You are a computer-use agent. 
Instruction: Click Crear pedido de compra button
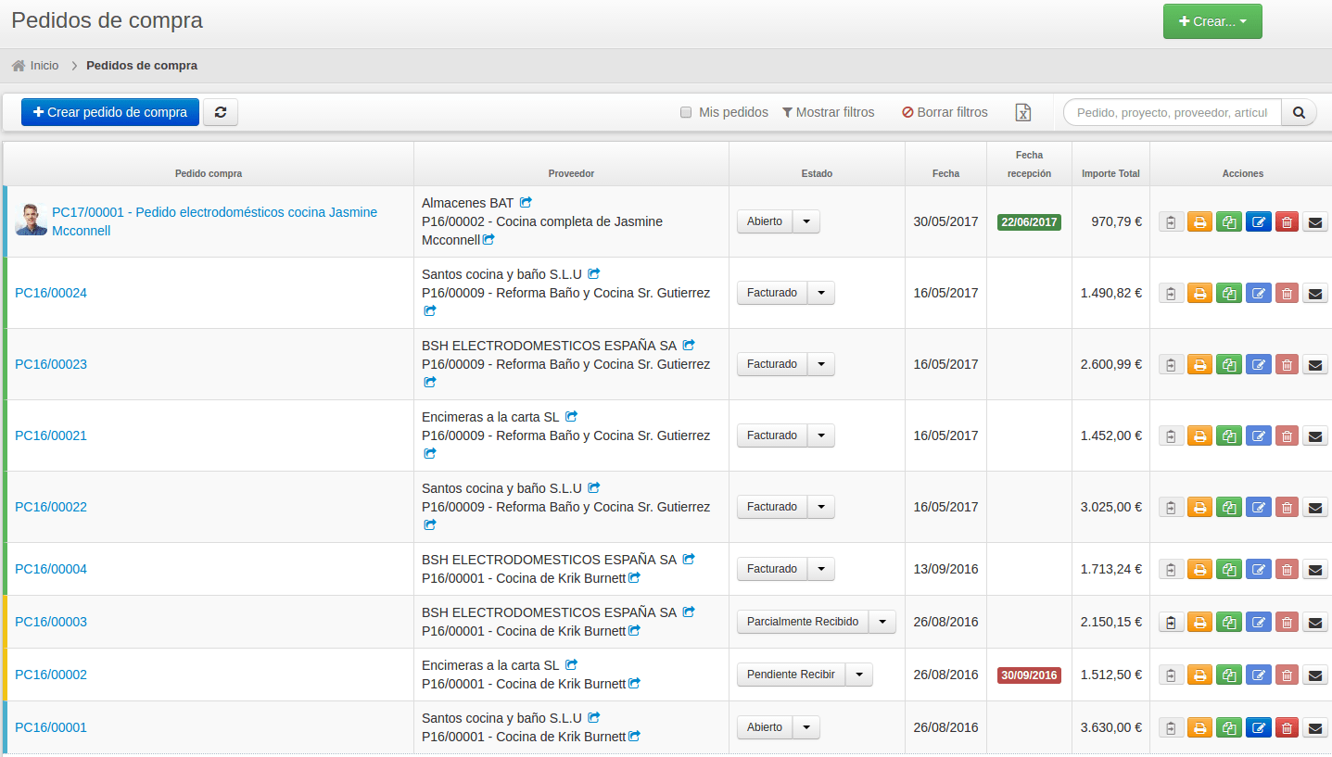pyautogui.click(x=110, y=112)
